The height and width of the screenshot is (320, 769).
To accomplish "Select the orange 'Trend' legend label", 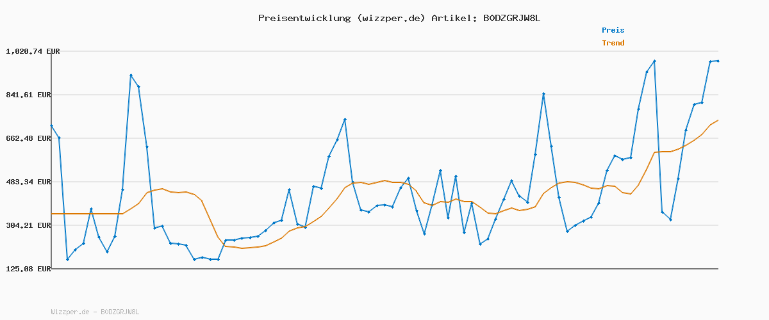I will click(613, 44).
